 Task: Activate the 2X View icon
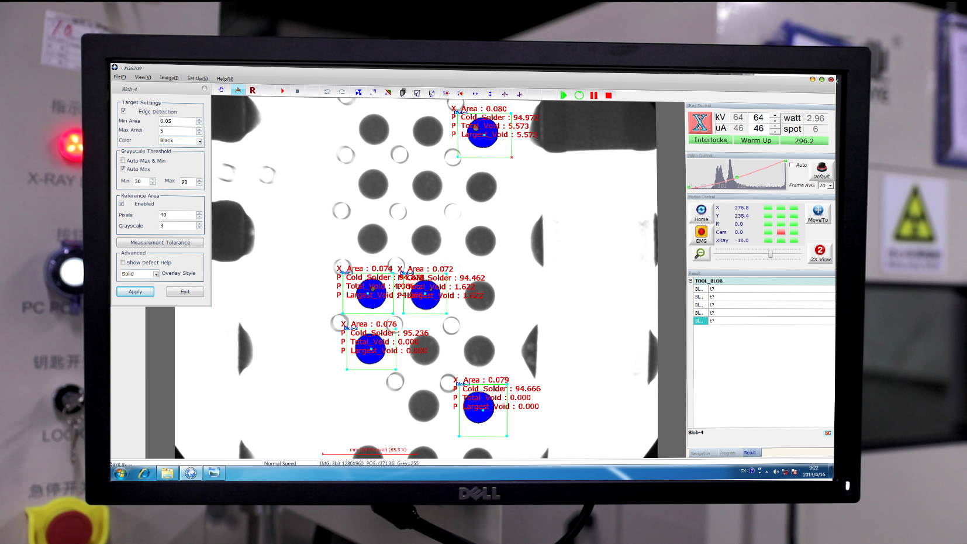820,253
